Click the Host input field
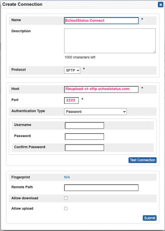 tap(101, 90)
